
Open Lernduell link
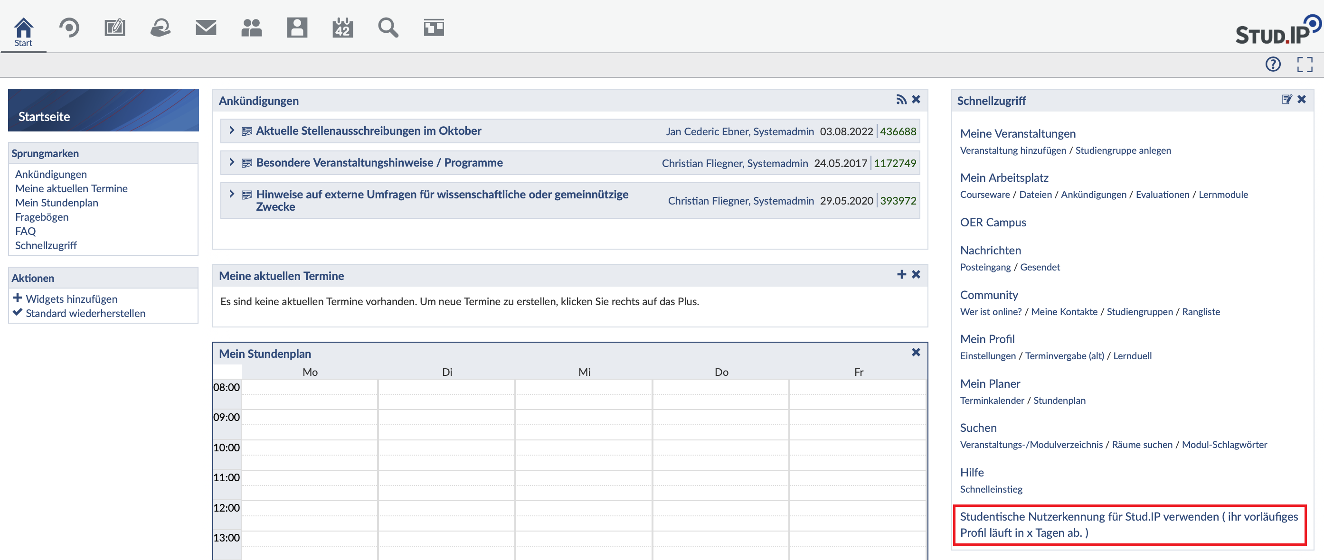(x=1132, y=356)
